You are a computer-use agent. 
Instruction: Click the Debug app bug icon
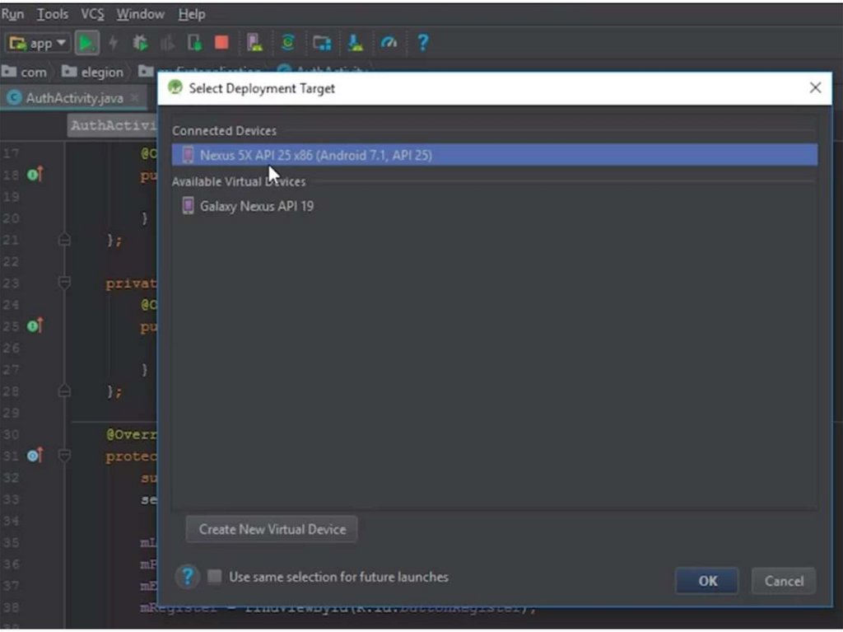[140, 43]
